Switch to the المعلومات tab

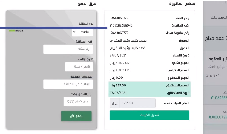tap(219, 17)
